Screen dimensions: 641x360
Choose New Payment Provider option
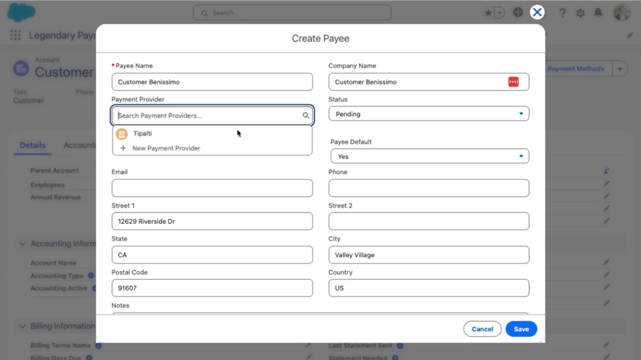click(166, 148)
